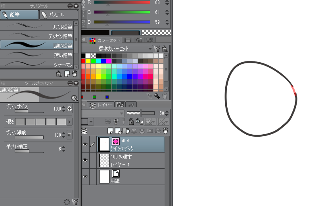Open the サブツール panel menu icon

[x=3, y=6]
